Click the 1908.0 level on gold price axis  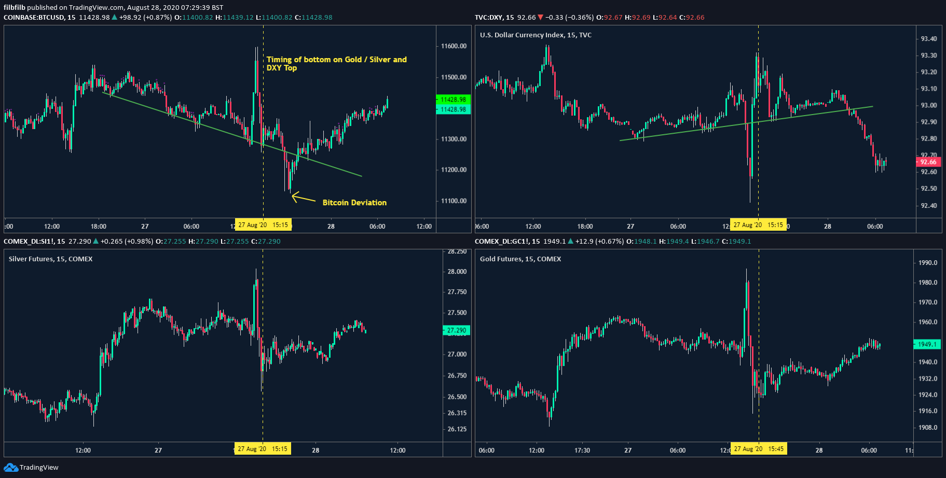(x=928, y=428)
